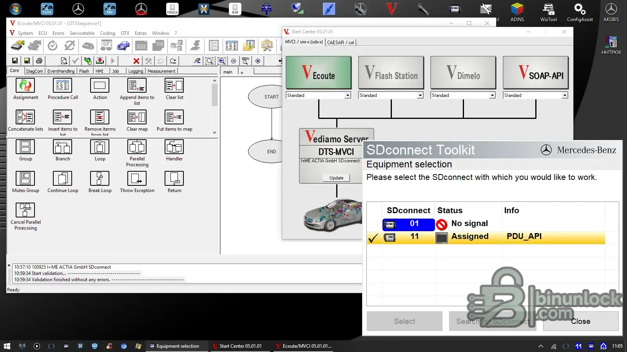627x352 pixels.
Task: Select the Branch element icon
Action: 63,147
